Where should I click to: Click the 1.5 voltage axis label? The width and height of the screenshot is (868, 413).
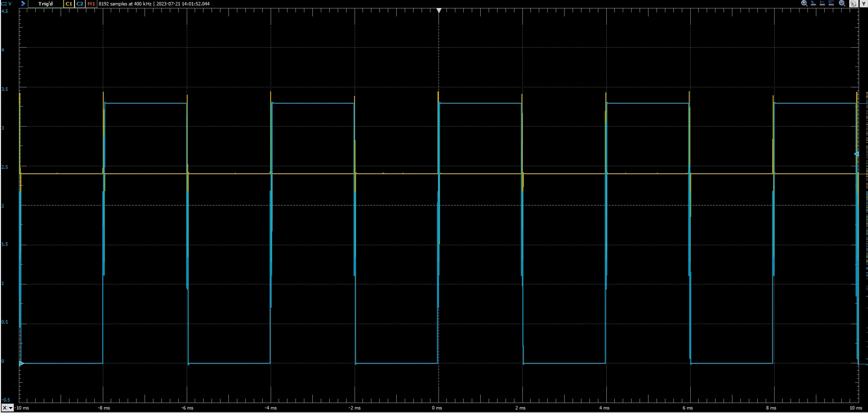(5, 245)
